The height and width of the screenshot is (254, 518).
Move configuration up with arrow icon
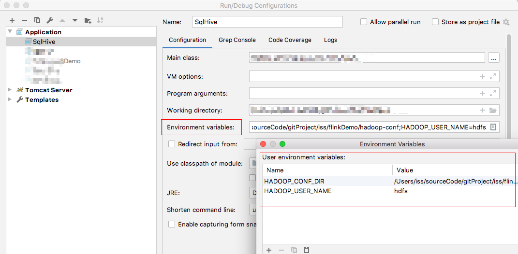click(62, 20)
